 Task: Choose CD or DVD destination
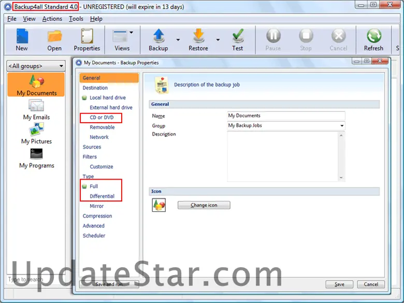coord(102,118)
